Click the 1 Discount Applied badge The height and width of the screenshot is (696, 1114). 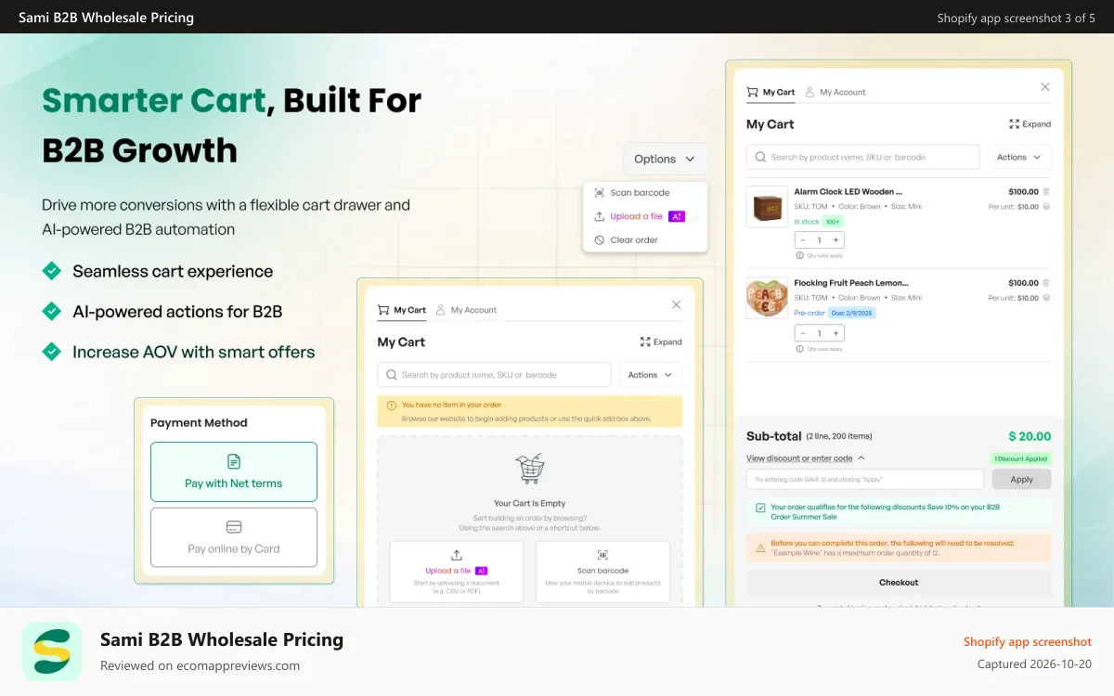[x=1021, y=458]
